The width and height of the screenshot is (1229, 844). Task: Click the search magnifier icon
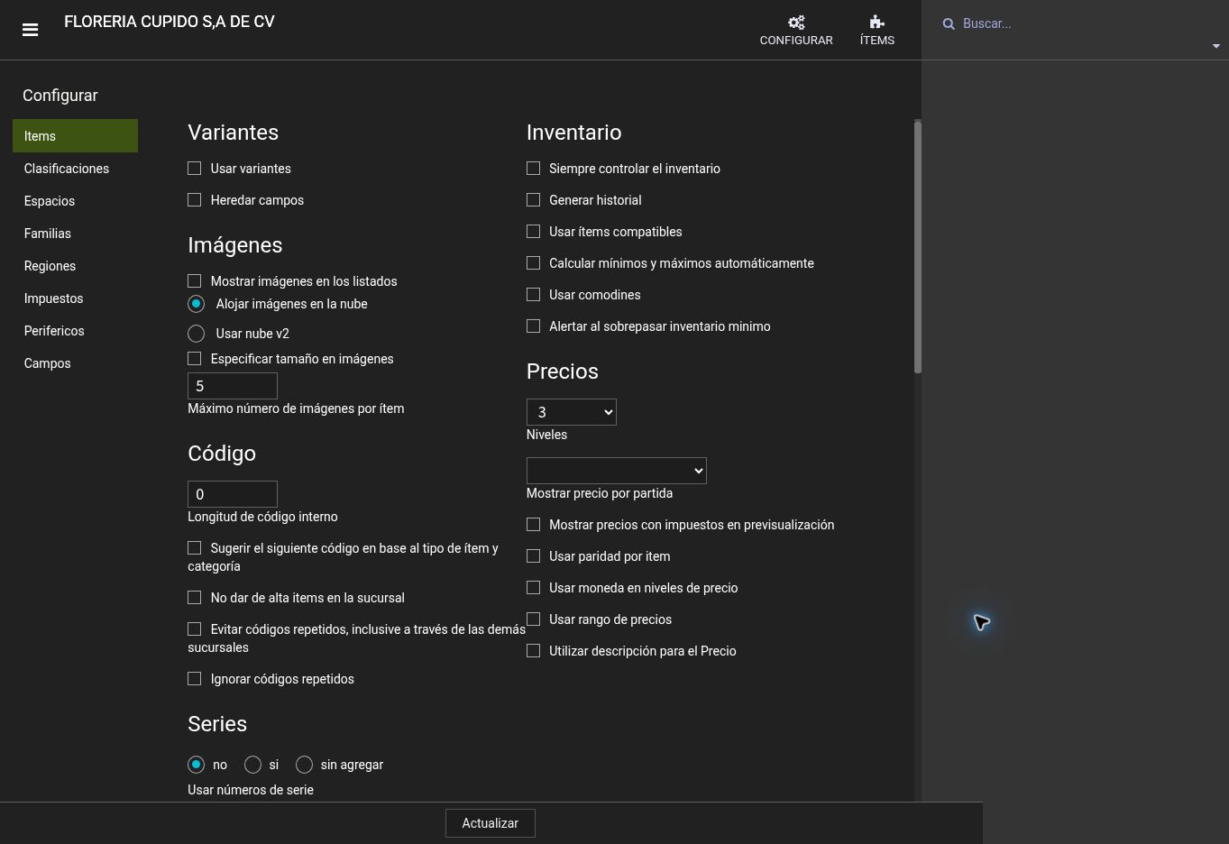pos(949,24)
